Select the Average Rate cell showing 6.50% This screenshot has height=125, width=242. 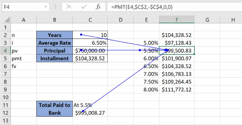point(90,43)
